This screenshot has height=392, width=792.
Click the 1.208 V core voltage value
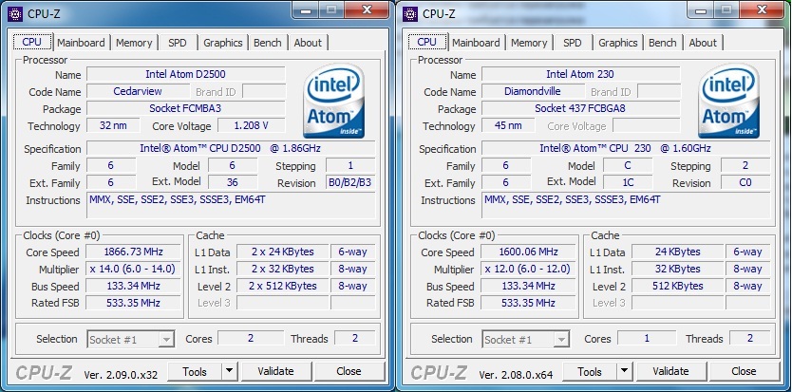(252, 125)
